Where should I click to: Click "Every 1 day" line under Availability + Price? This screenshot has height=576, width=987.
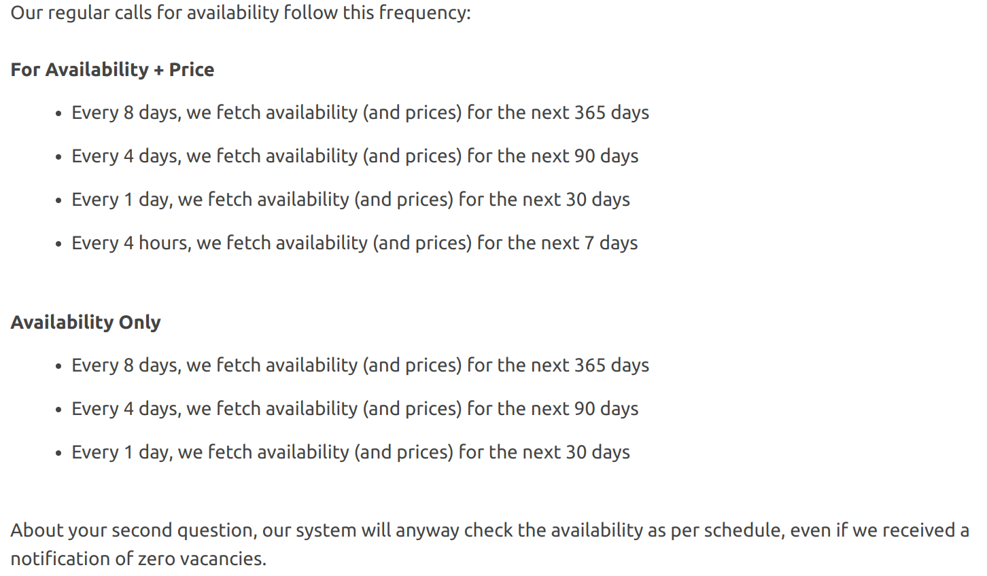pos(351,200)
